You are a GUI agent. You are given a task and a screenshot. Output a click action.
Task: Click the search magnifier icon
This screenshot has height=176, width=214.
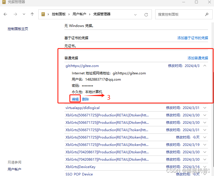point(207,14)
